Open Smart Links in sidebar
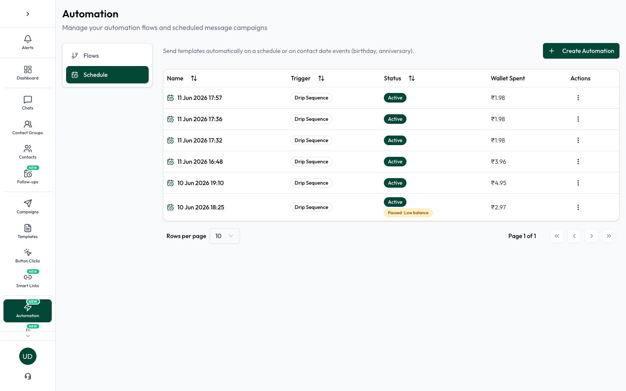The width and height of the screenshot is (626, 391). tap(27, 280)
